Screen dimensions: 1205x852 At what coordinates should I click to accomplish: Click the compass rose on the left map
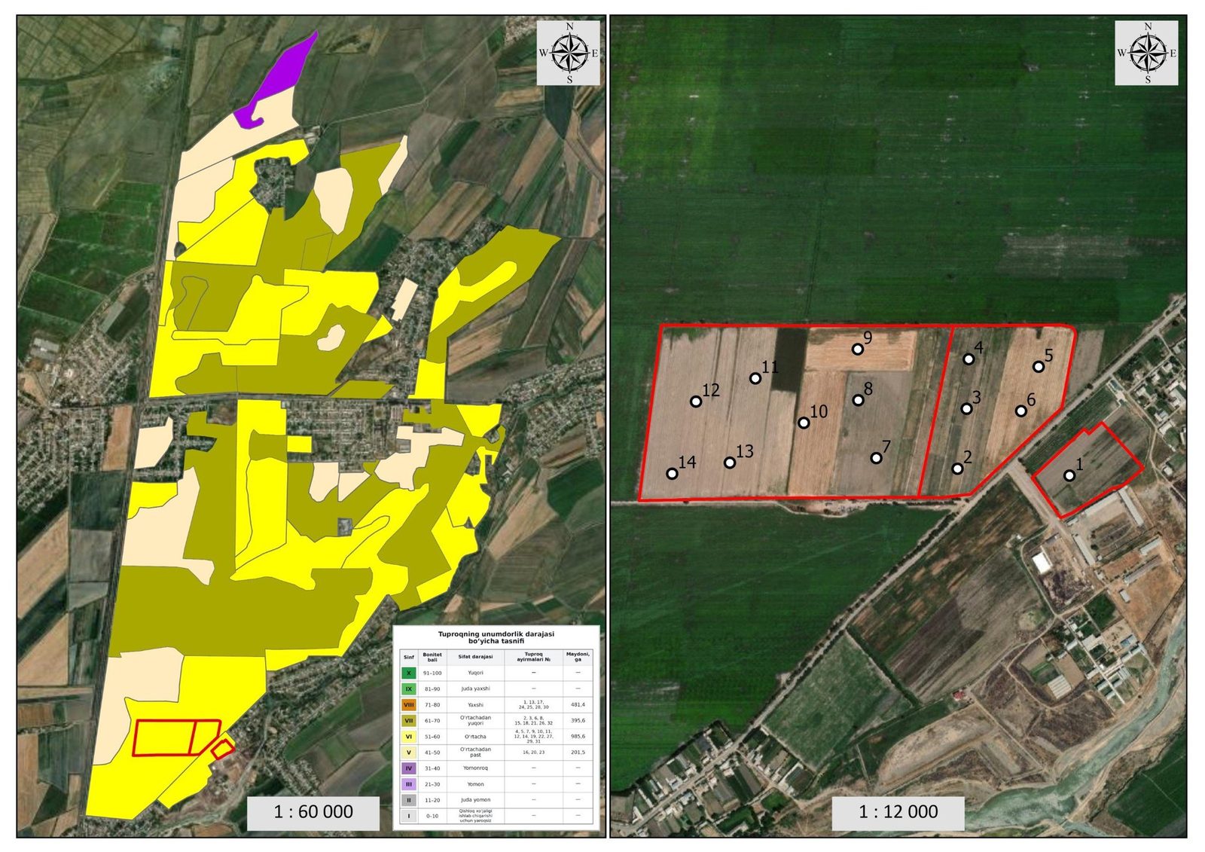[569, 53]
